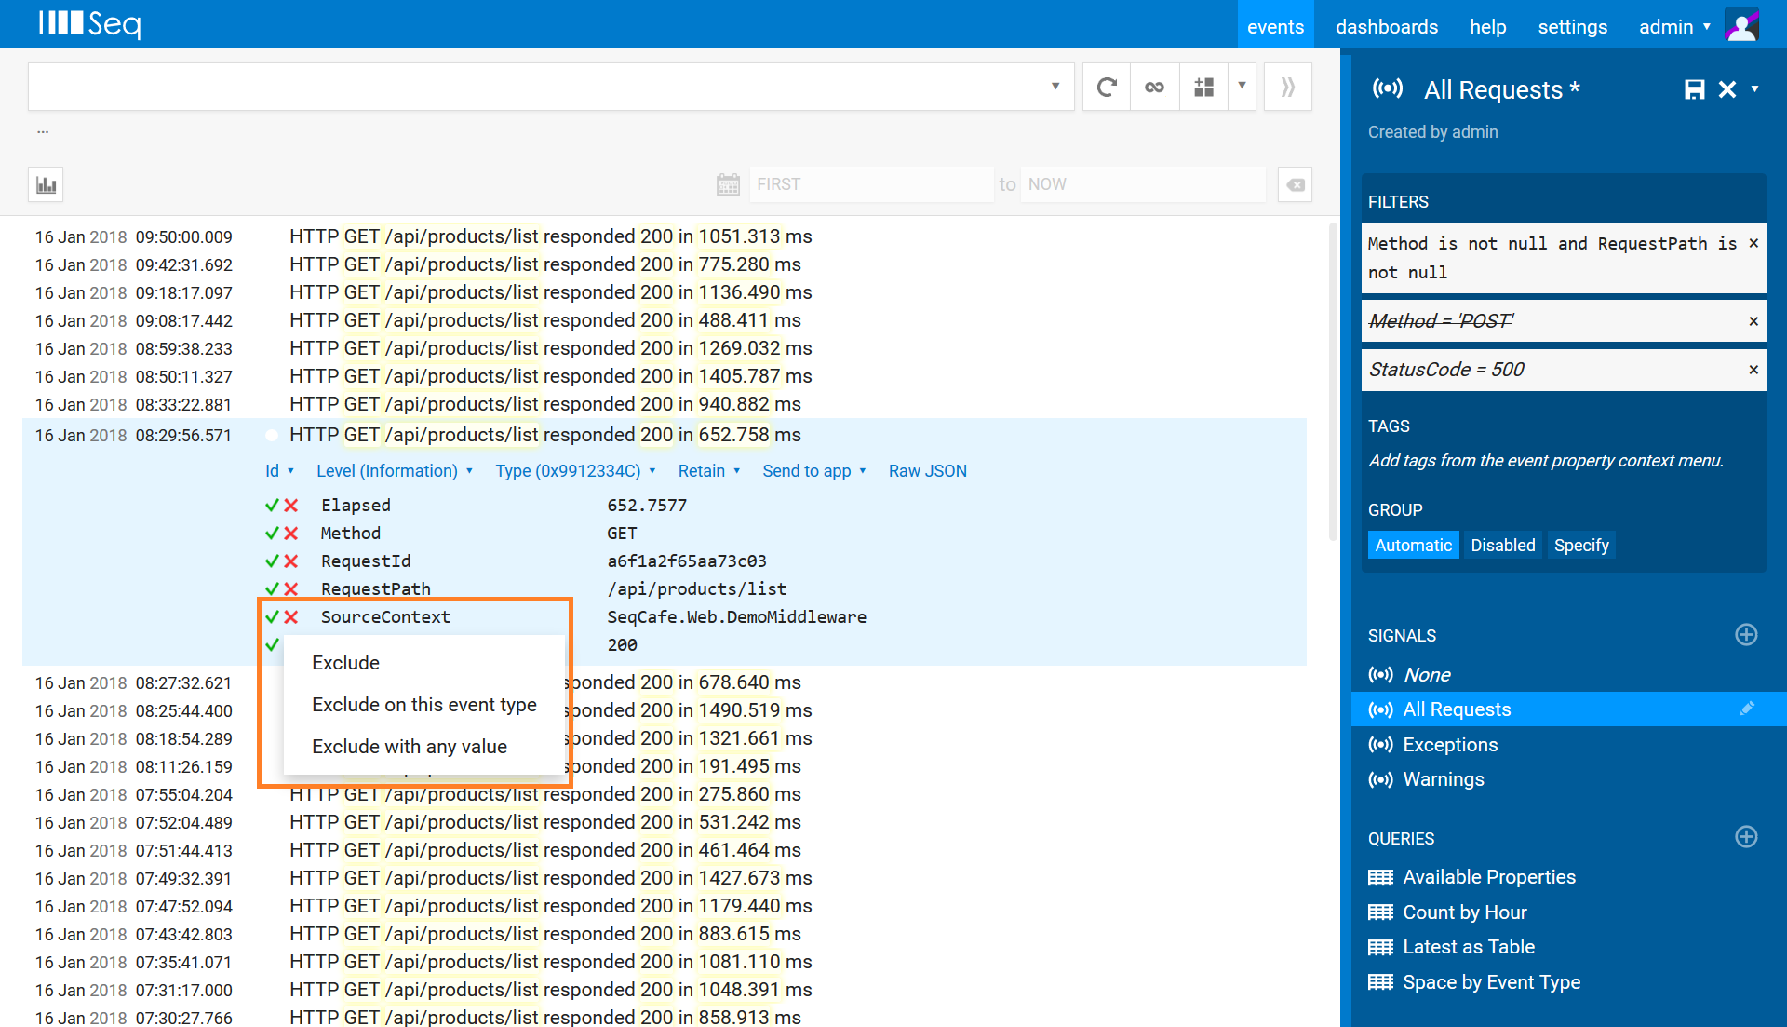1787x1027 pixels.
Task: Remove the Method is not null filter
Action: tap(1753, 243)
